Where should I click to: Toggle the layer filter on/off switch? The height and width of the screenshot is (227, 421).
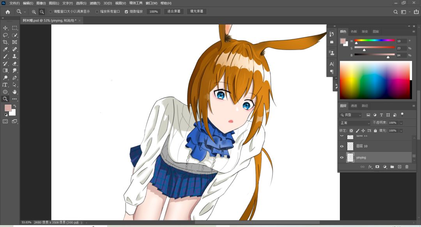(402, 114)
